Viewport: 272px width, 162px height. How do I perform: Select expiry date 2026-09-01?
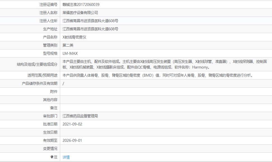coord(72,141)
